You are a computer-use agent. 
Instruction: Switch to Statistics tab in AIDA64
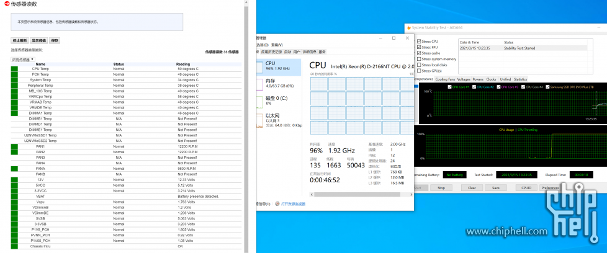(x=520, y=79)
